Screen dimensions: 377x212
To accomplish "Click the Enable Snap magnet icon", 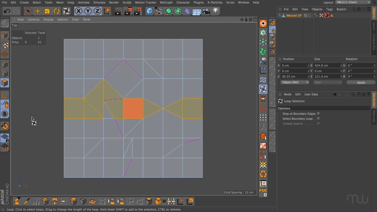I will point(5,126).
